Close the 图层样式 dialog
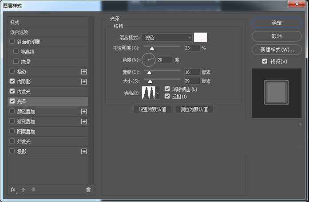The image size is (309, 202). 297,4
